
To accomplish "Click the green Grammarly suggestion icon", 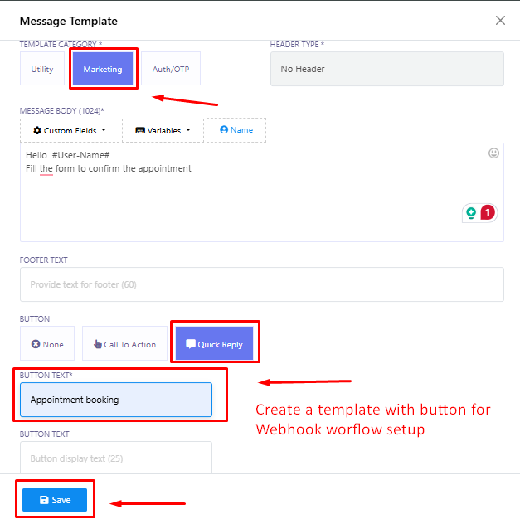I will coord(471,212).
